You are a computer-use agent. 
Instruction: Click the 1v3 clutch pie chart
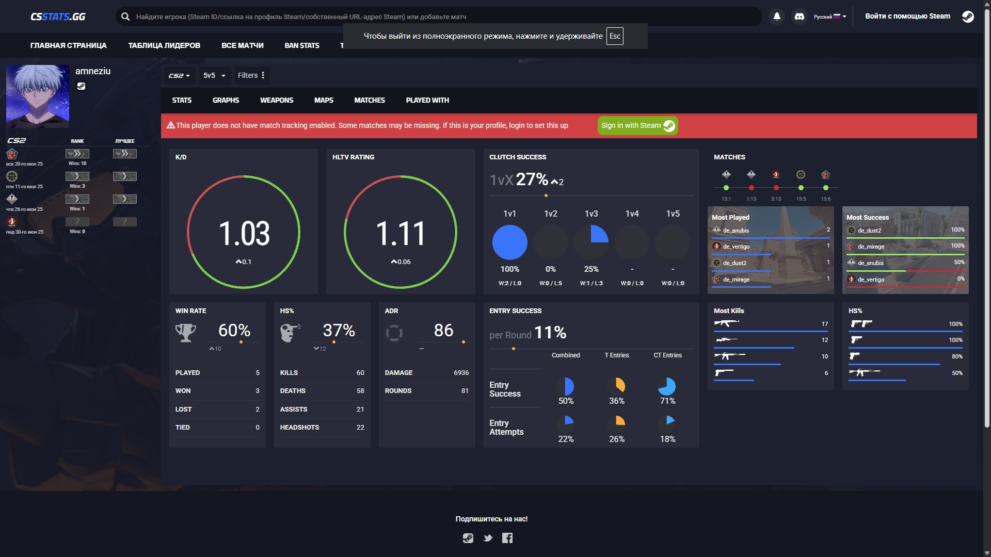pyautogui.click(x=592, y=242)
